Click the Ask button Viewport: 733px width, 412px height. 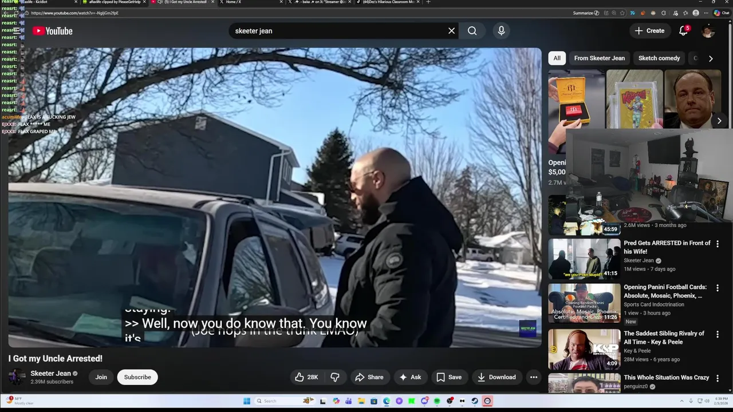coord(410,377)
